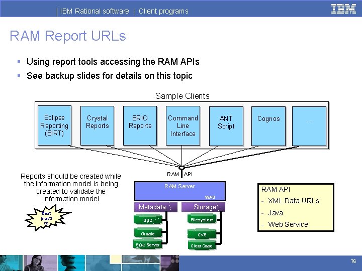Click the Cognos client box

tap(268, 126)
